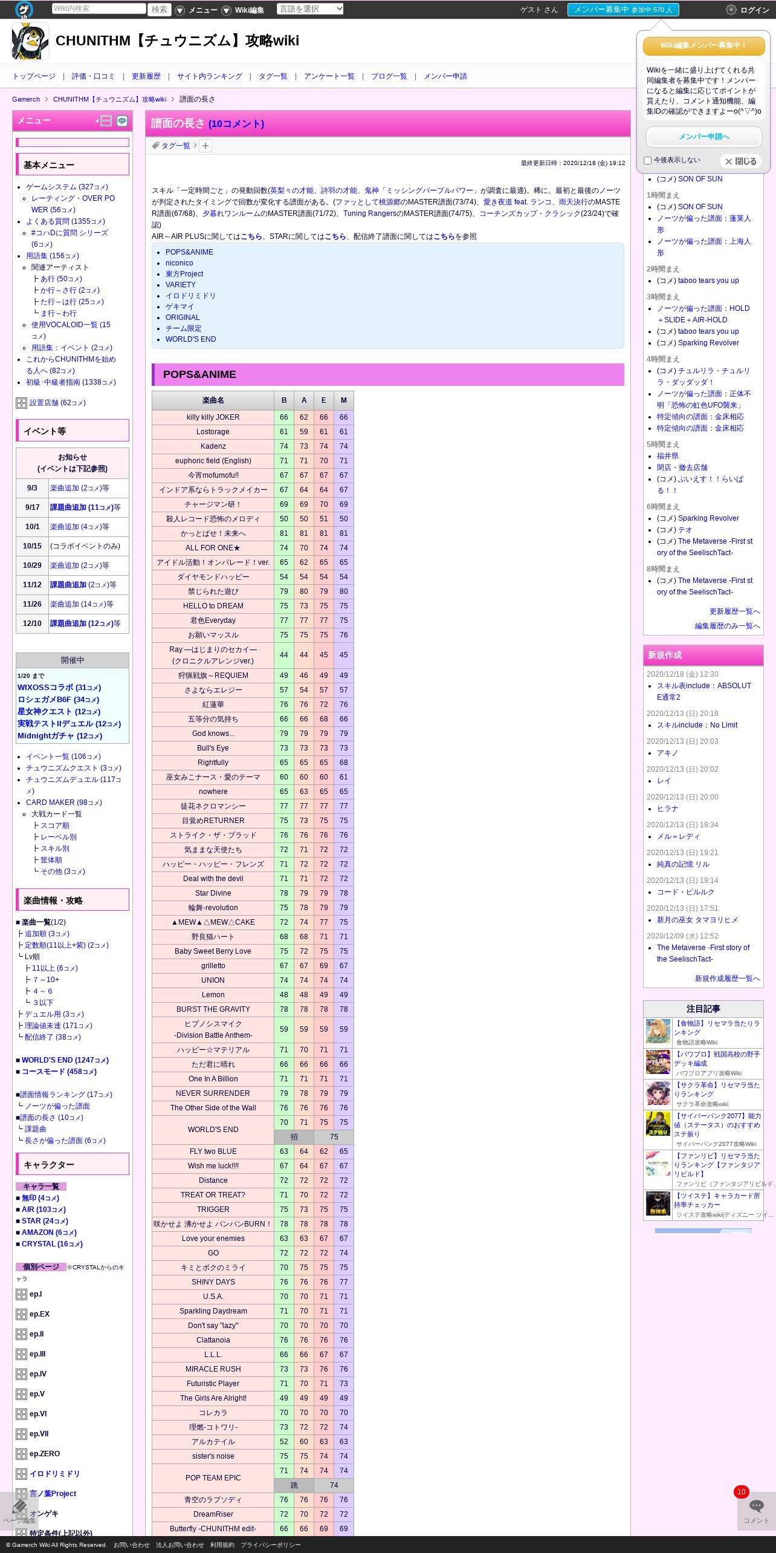
Task: Click the ログイン link
Action: 755,10
